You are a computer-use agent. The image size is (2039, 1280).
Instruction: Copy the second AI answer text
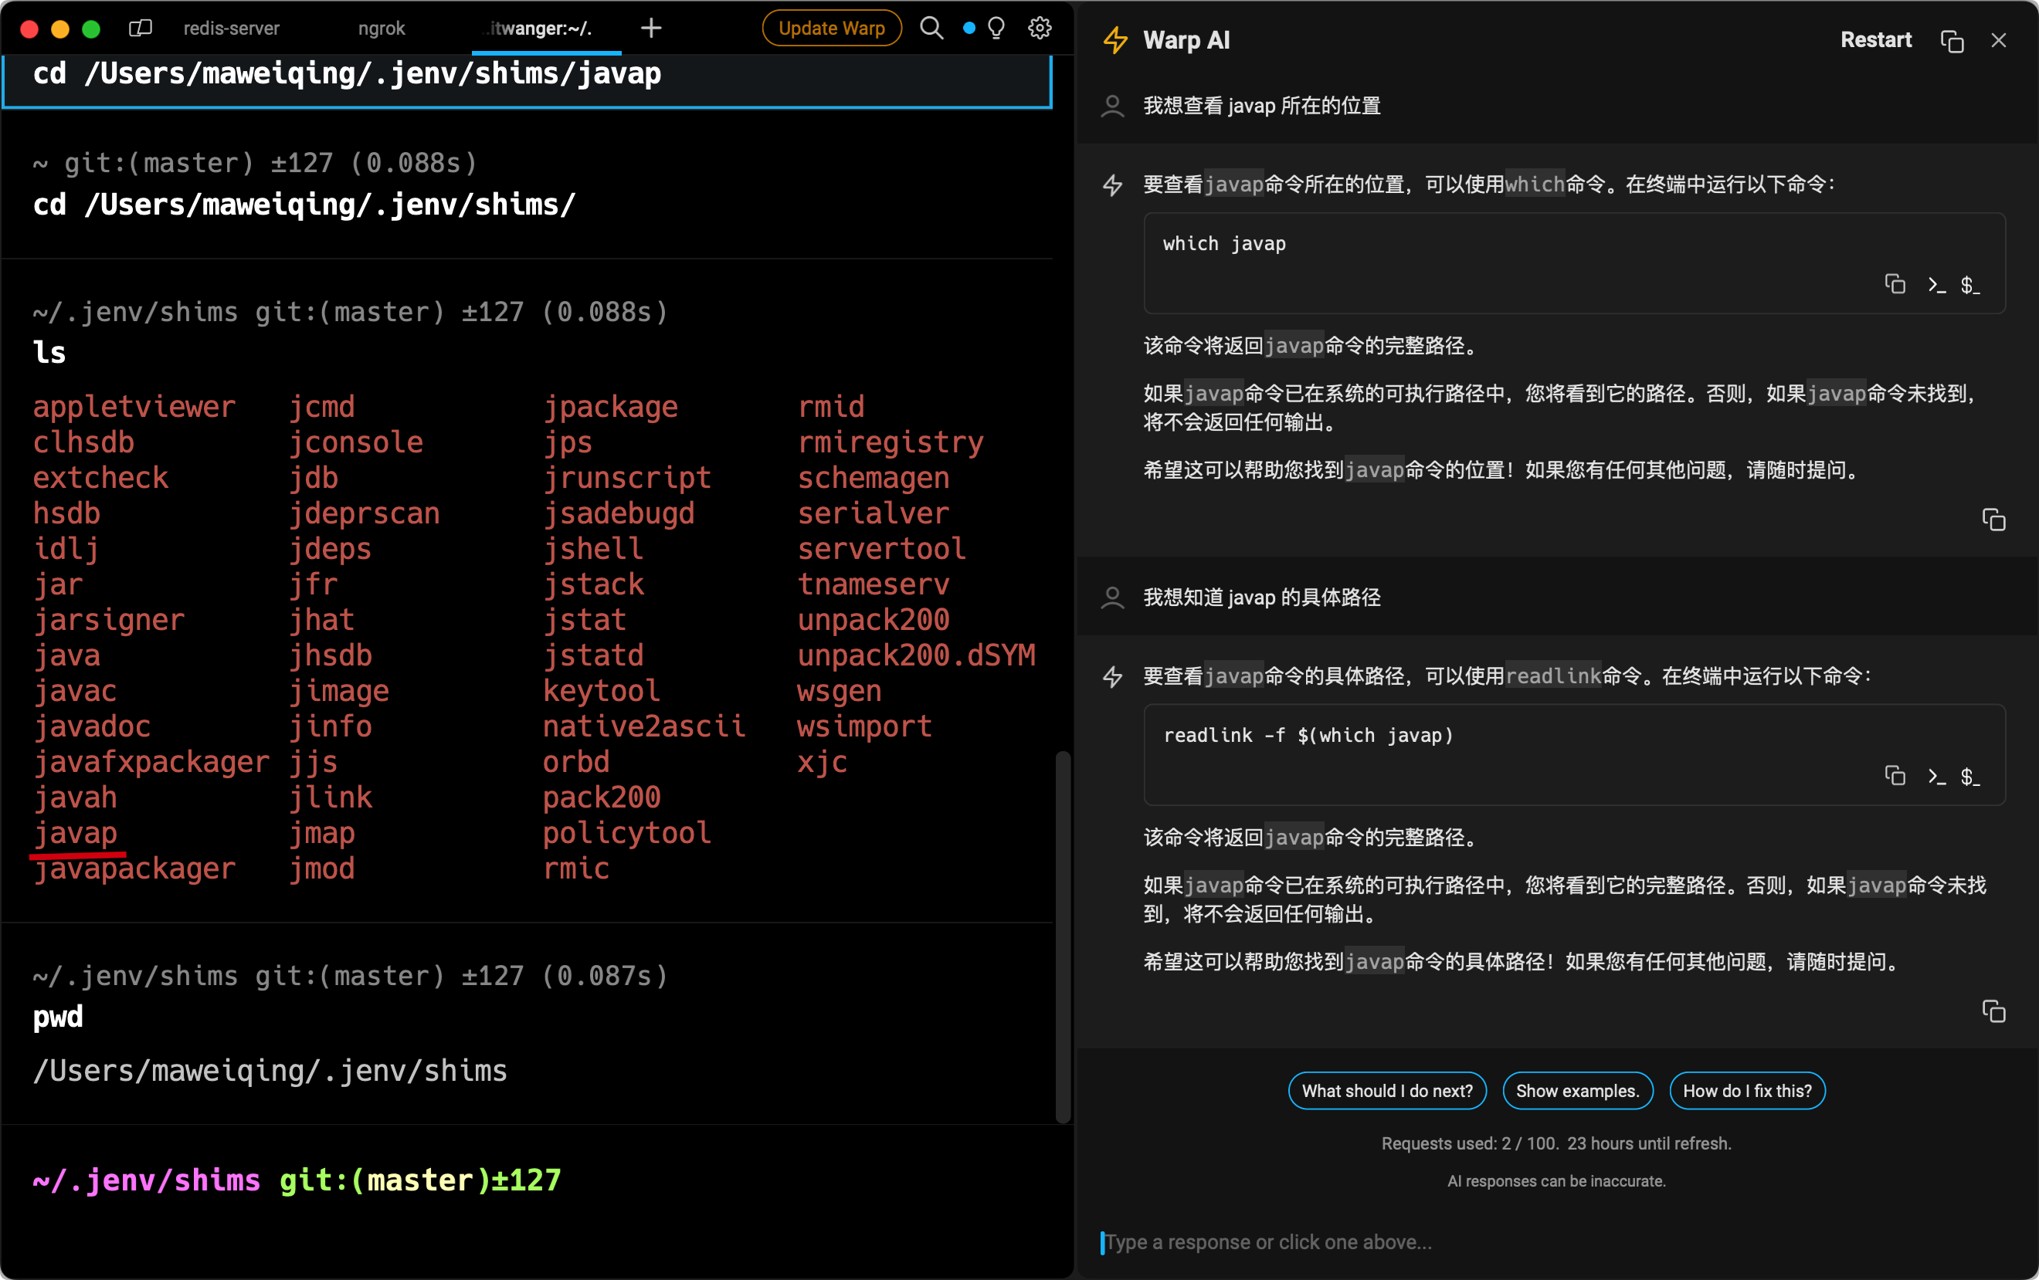click(x=1993, y=1011)
